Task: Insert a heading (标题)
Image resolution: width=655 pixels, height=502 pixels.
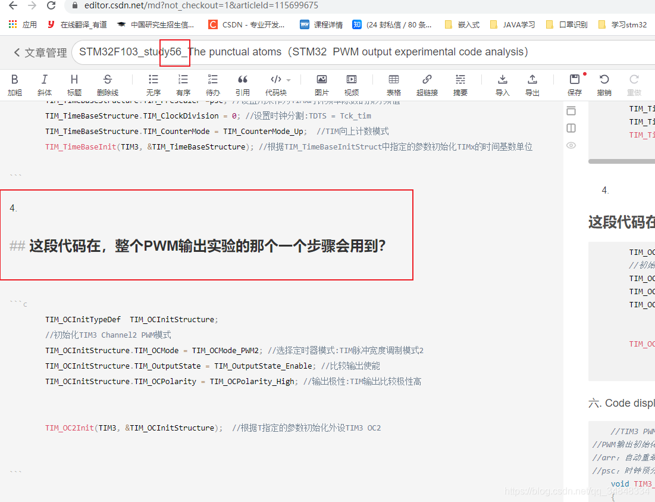Action: coord(74,85)
